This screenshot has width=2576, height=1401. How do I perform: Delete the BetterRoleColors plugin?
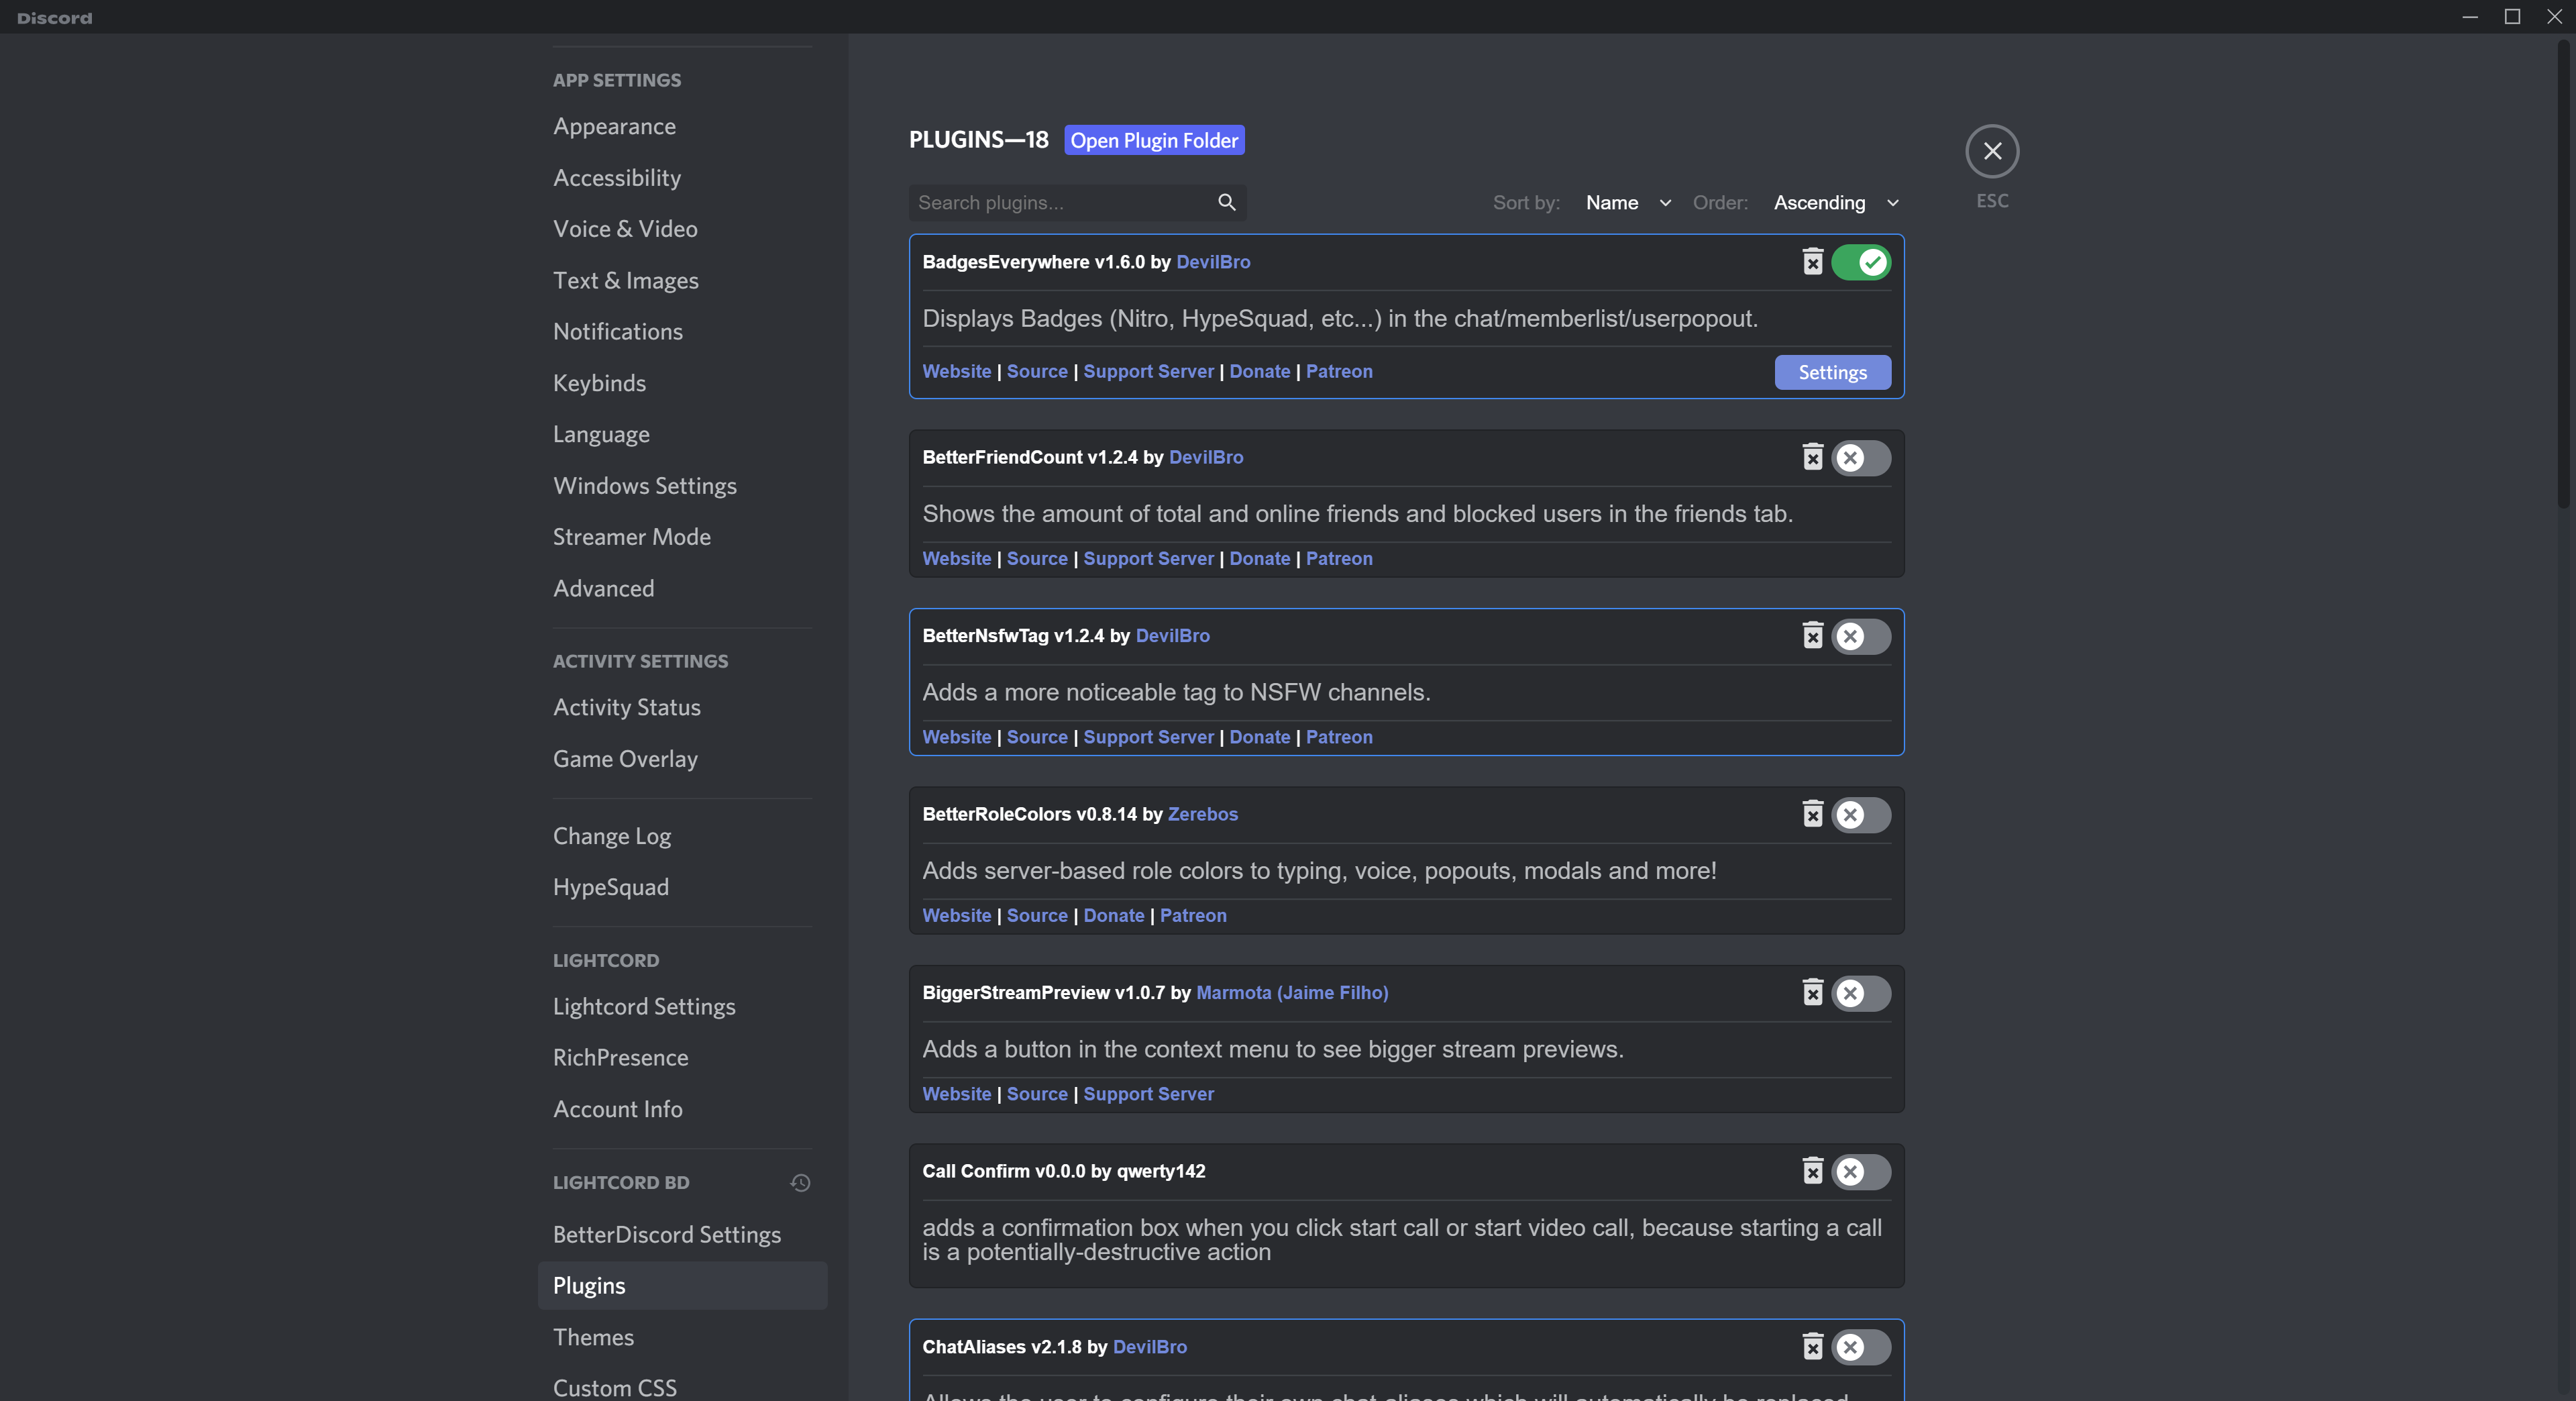coord(1813,814)
